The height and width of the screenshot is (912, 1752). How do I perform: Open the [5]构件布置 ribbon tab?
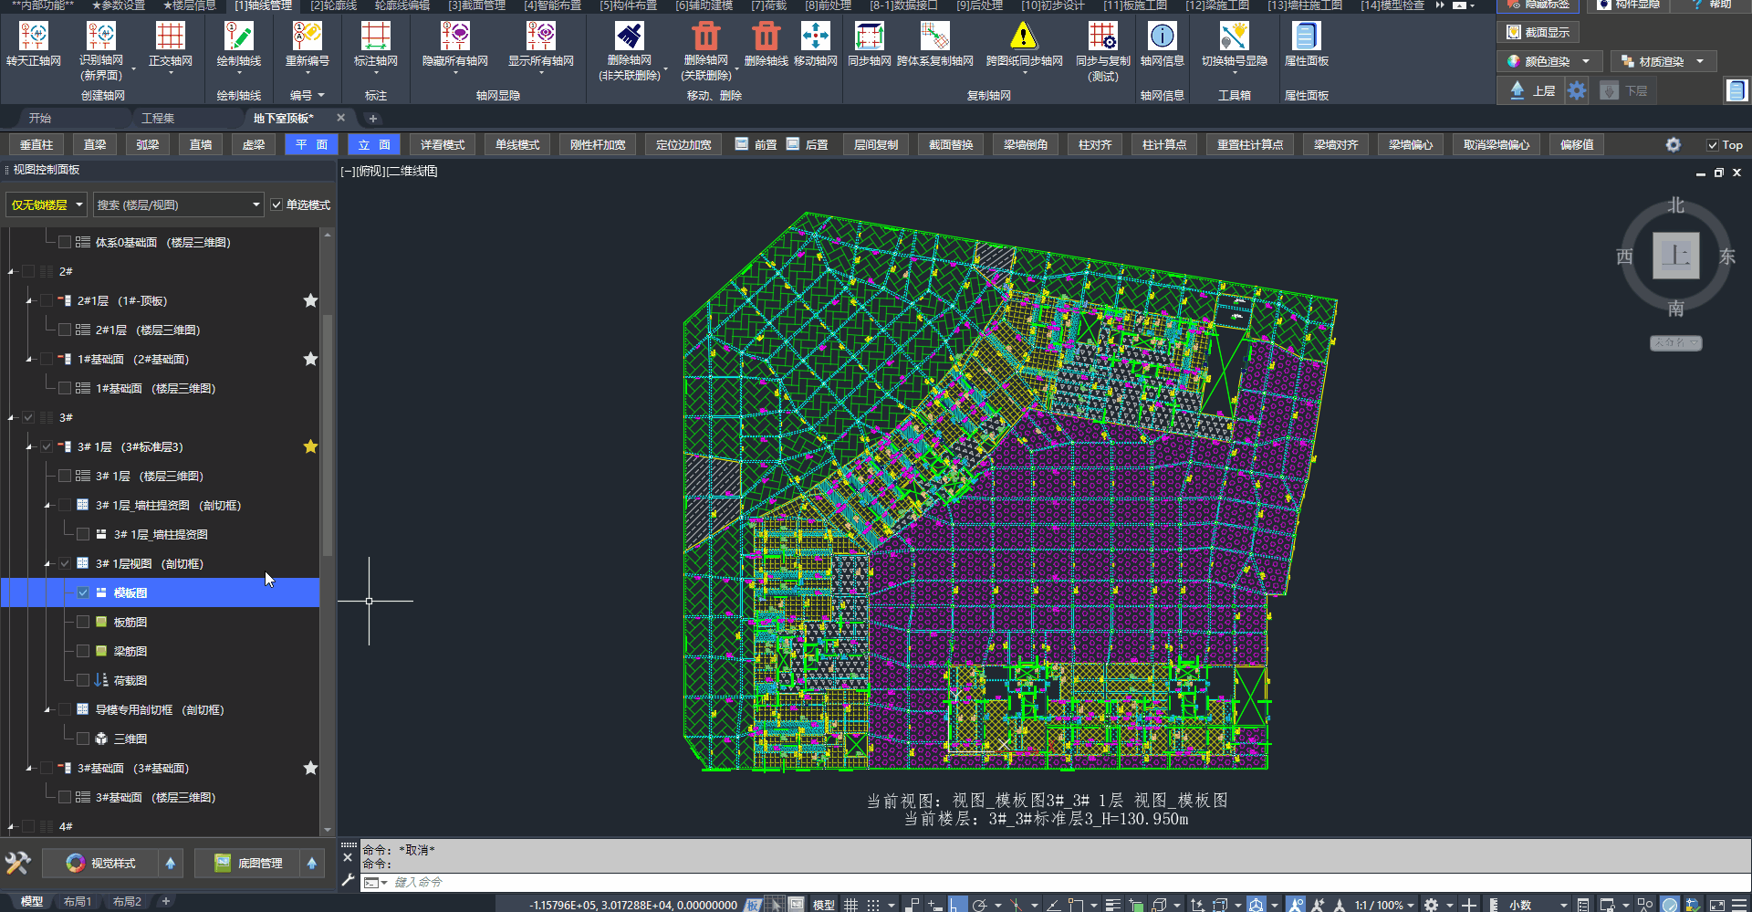[628, 5]
